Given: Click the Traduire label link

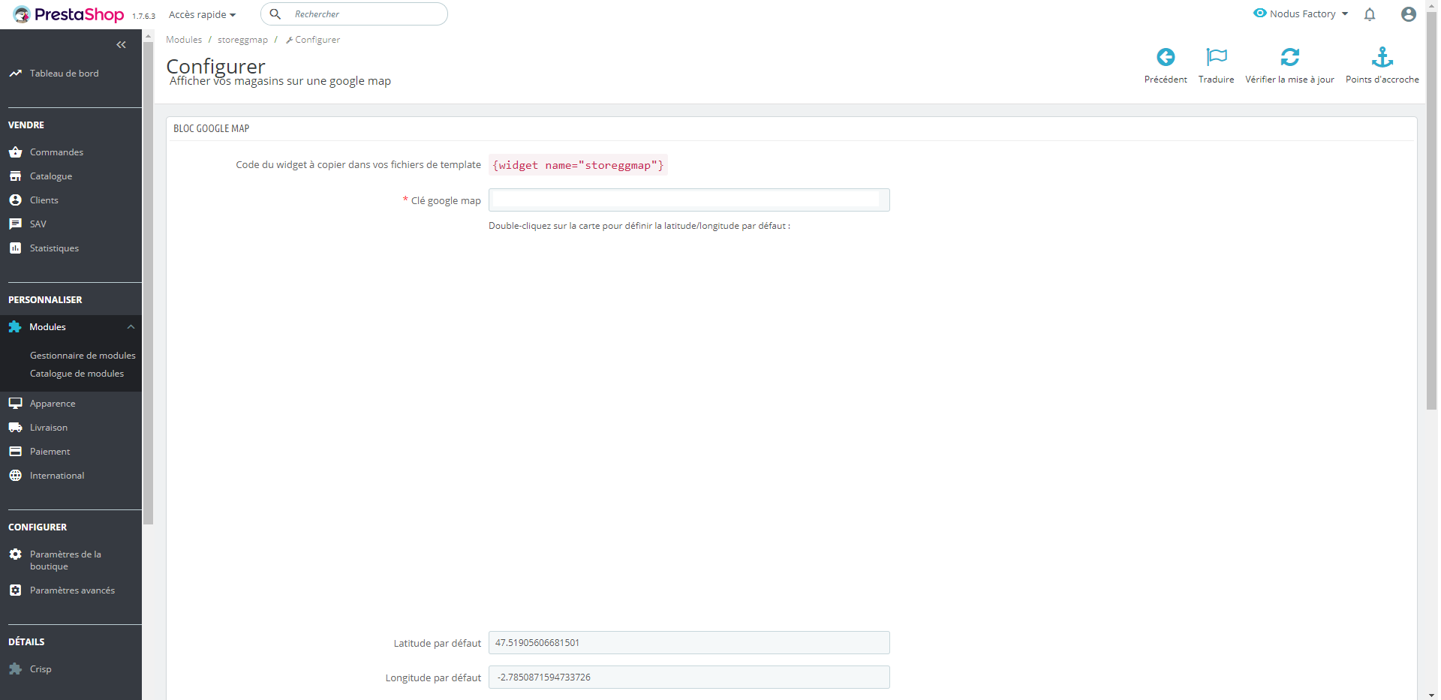Looking at the screenshot, I should pyautogui.click(x=1216, y=80).
